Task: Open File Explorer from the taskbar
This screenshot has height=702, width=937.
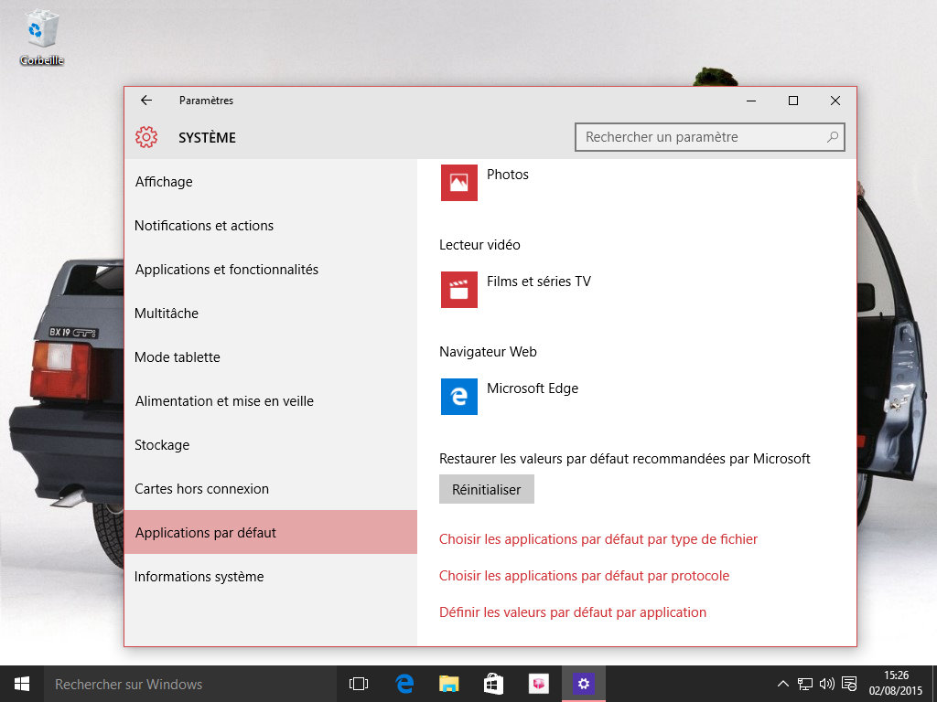Action: [448, 684]
